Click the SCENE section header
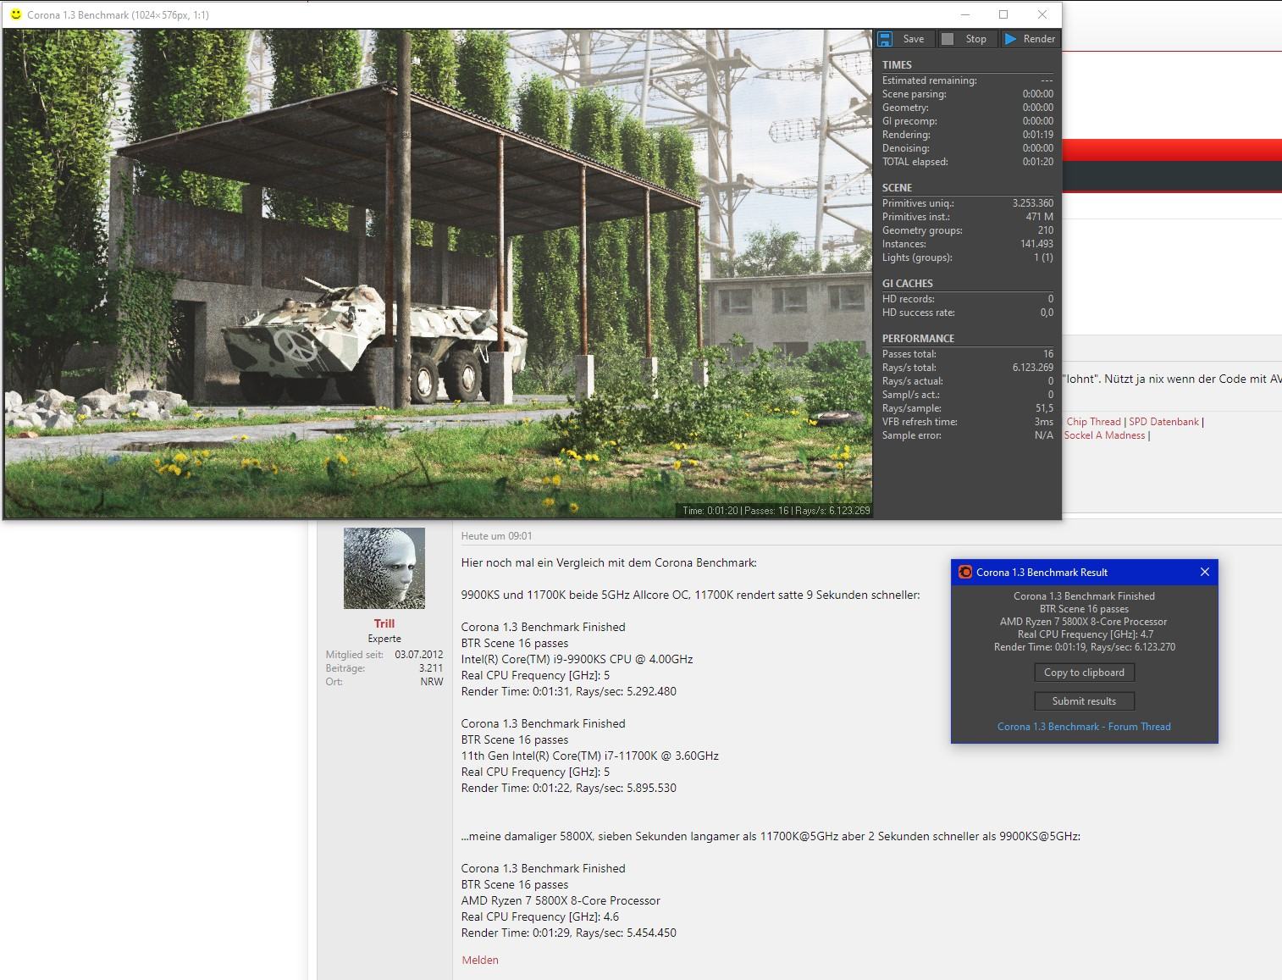Screen dimensions: 1282x980 click(x=897, y=188)
